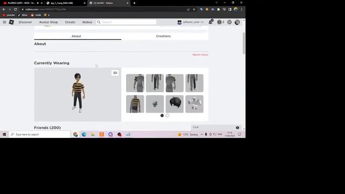The width and height of the screenshot is (345, 194).
Task: Reload the current page
Action: 15,10
